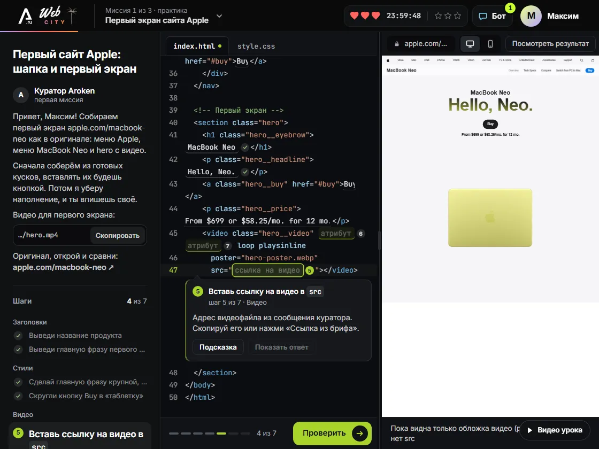Click the iPhone item in preview menu
Viewport: 599px width, 449px height.
(441, 60)
